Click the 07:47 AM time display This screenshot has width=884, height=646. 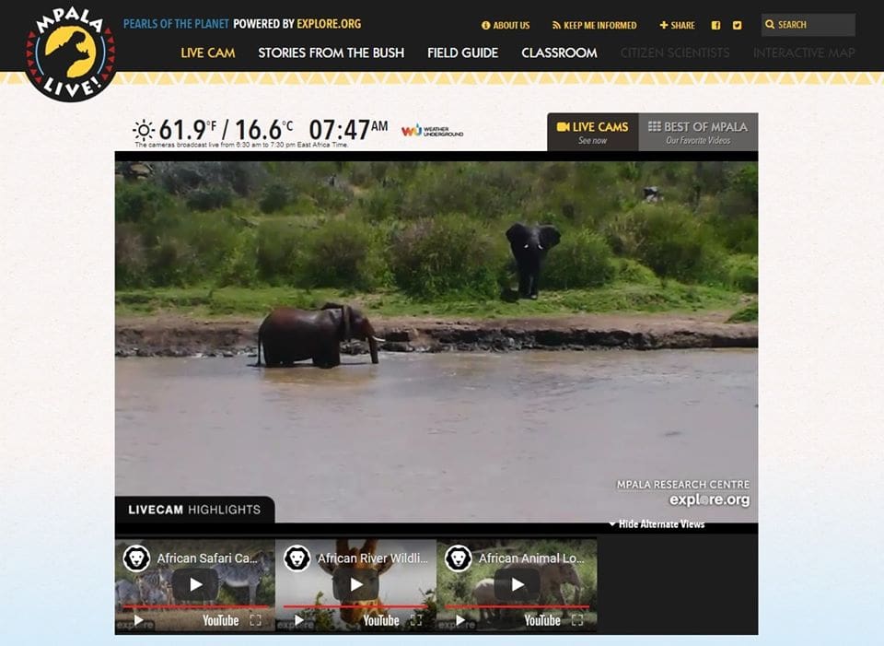click(x=348, y=130)
